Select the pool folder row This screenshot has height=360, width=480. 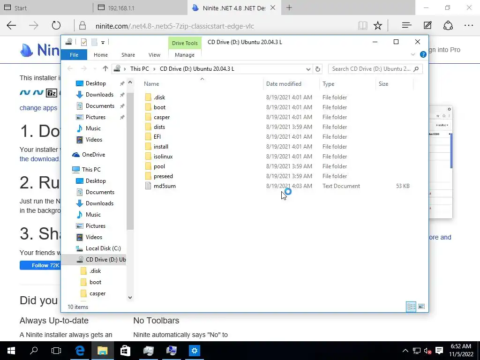(277, 166)
